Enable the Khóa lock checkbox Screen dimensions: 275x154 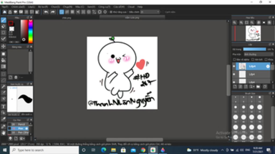pyautogui.click(x=266, y=60)
